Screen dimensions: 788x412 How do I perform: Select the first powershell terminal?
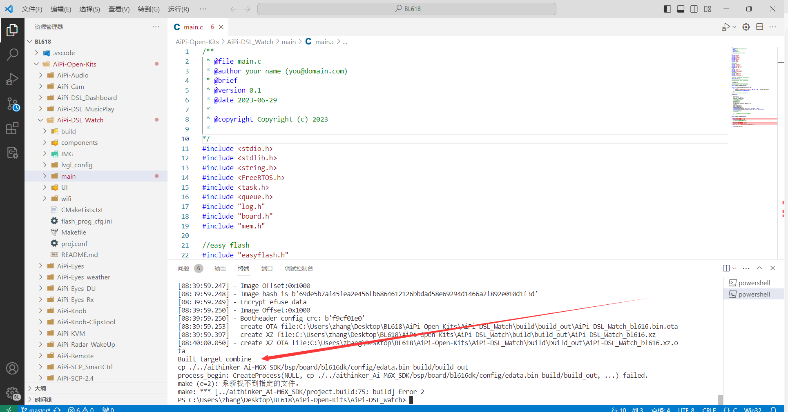tap(754, 283)
